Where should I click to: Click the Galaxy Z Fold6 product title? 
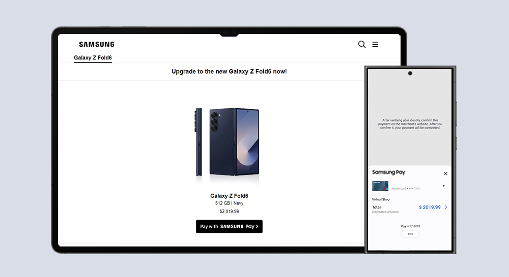tap(229, 196)
